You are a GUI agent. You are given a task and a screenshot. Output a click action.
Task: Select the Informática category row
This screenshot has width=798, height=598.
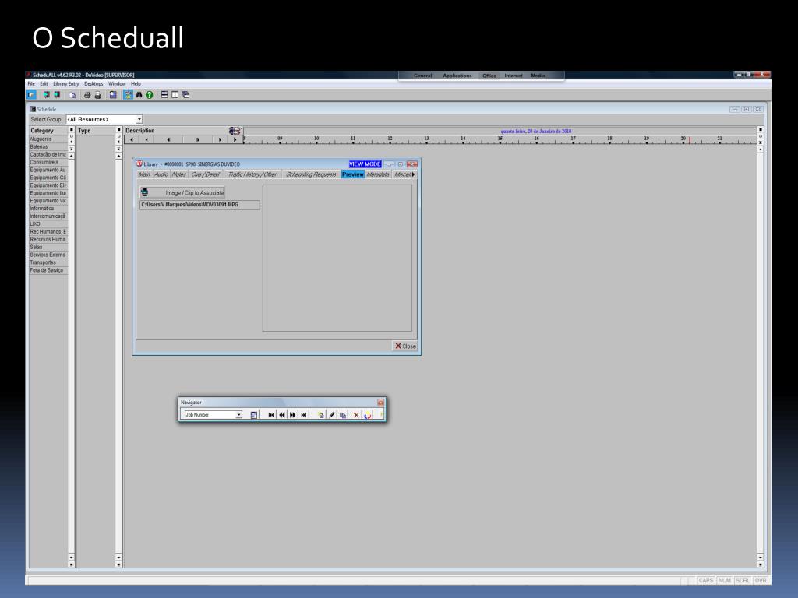click(48, 209)
